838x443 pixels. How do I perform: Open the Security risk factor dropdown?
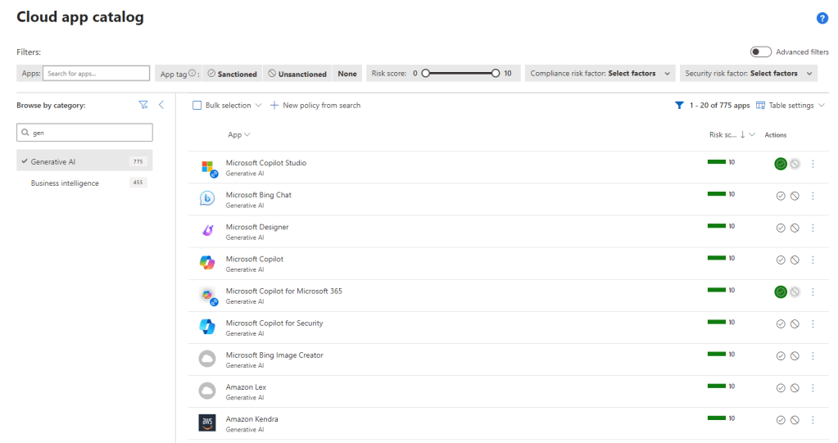(x=750, y=74)
